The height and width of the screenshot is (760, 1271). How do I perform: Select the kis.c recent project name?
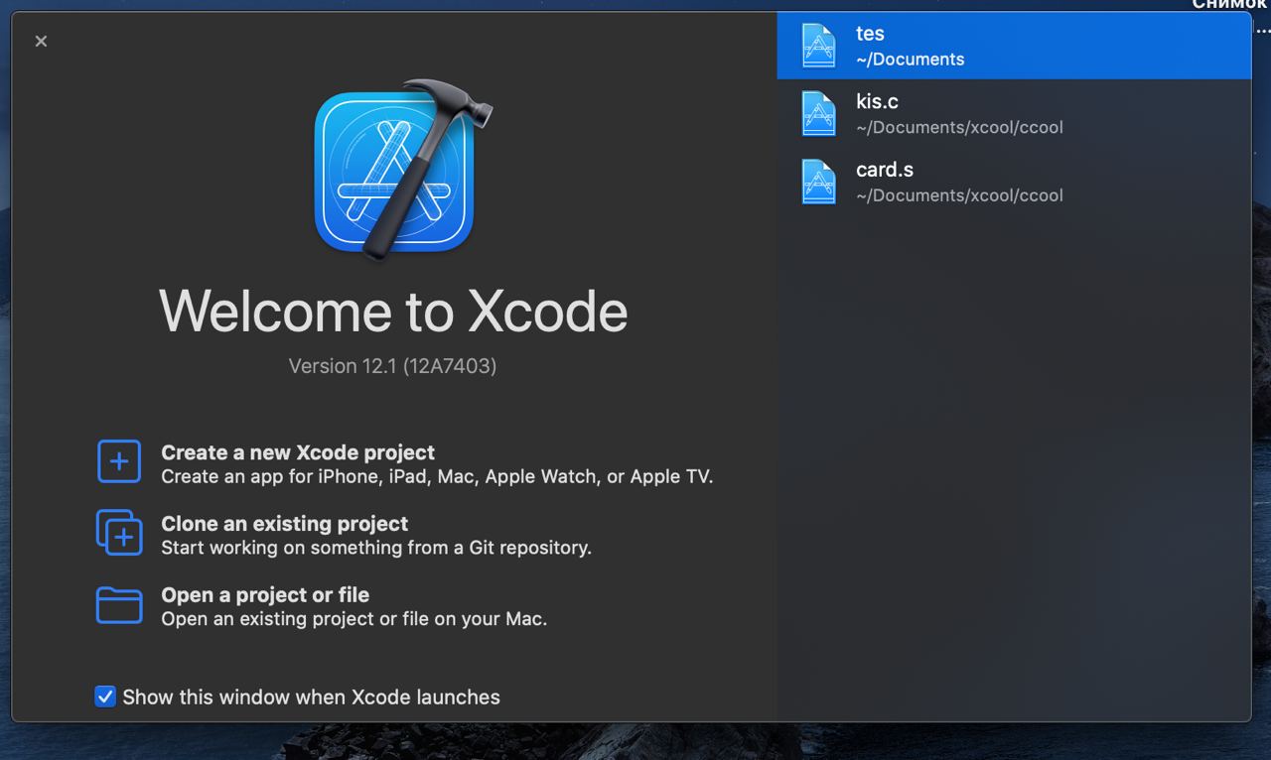pos(877,101)
